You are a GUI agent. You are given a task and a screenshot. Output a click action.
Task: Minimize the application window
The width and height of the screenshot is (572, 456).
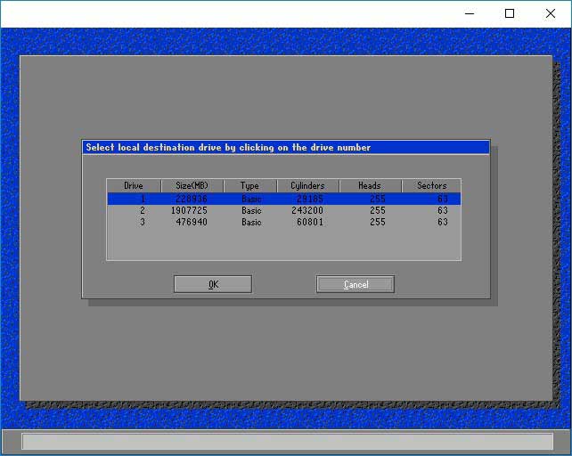[x=469, y=13]
